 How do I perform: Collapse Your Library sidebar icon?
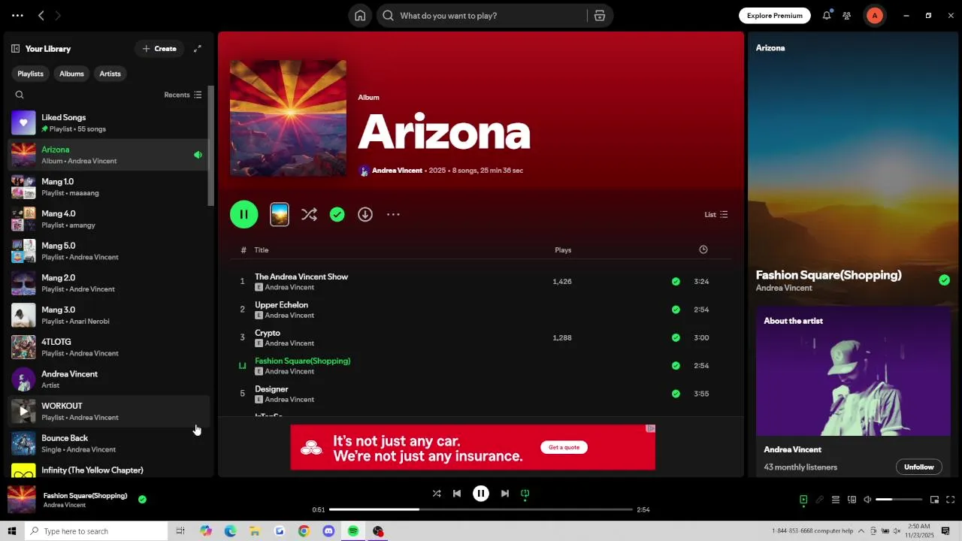[15, 49]
